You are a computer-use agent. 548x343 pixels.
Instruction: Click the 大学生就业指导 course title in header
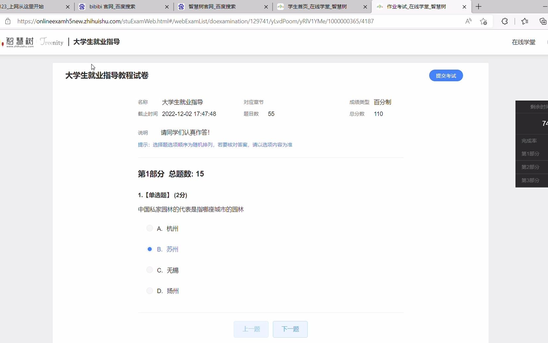click(x=97, y=42)
